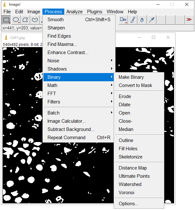Click Convert to Mask
This screenshot has width=195, height=210.
(135, 85)
